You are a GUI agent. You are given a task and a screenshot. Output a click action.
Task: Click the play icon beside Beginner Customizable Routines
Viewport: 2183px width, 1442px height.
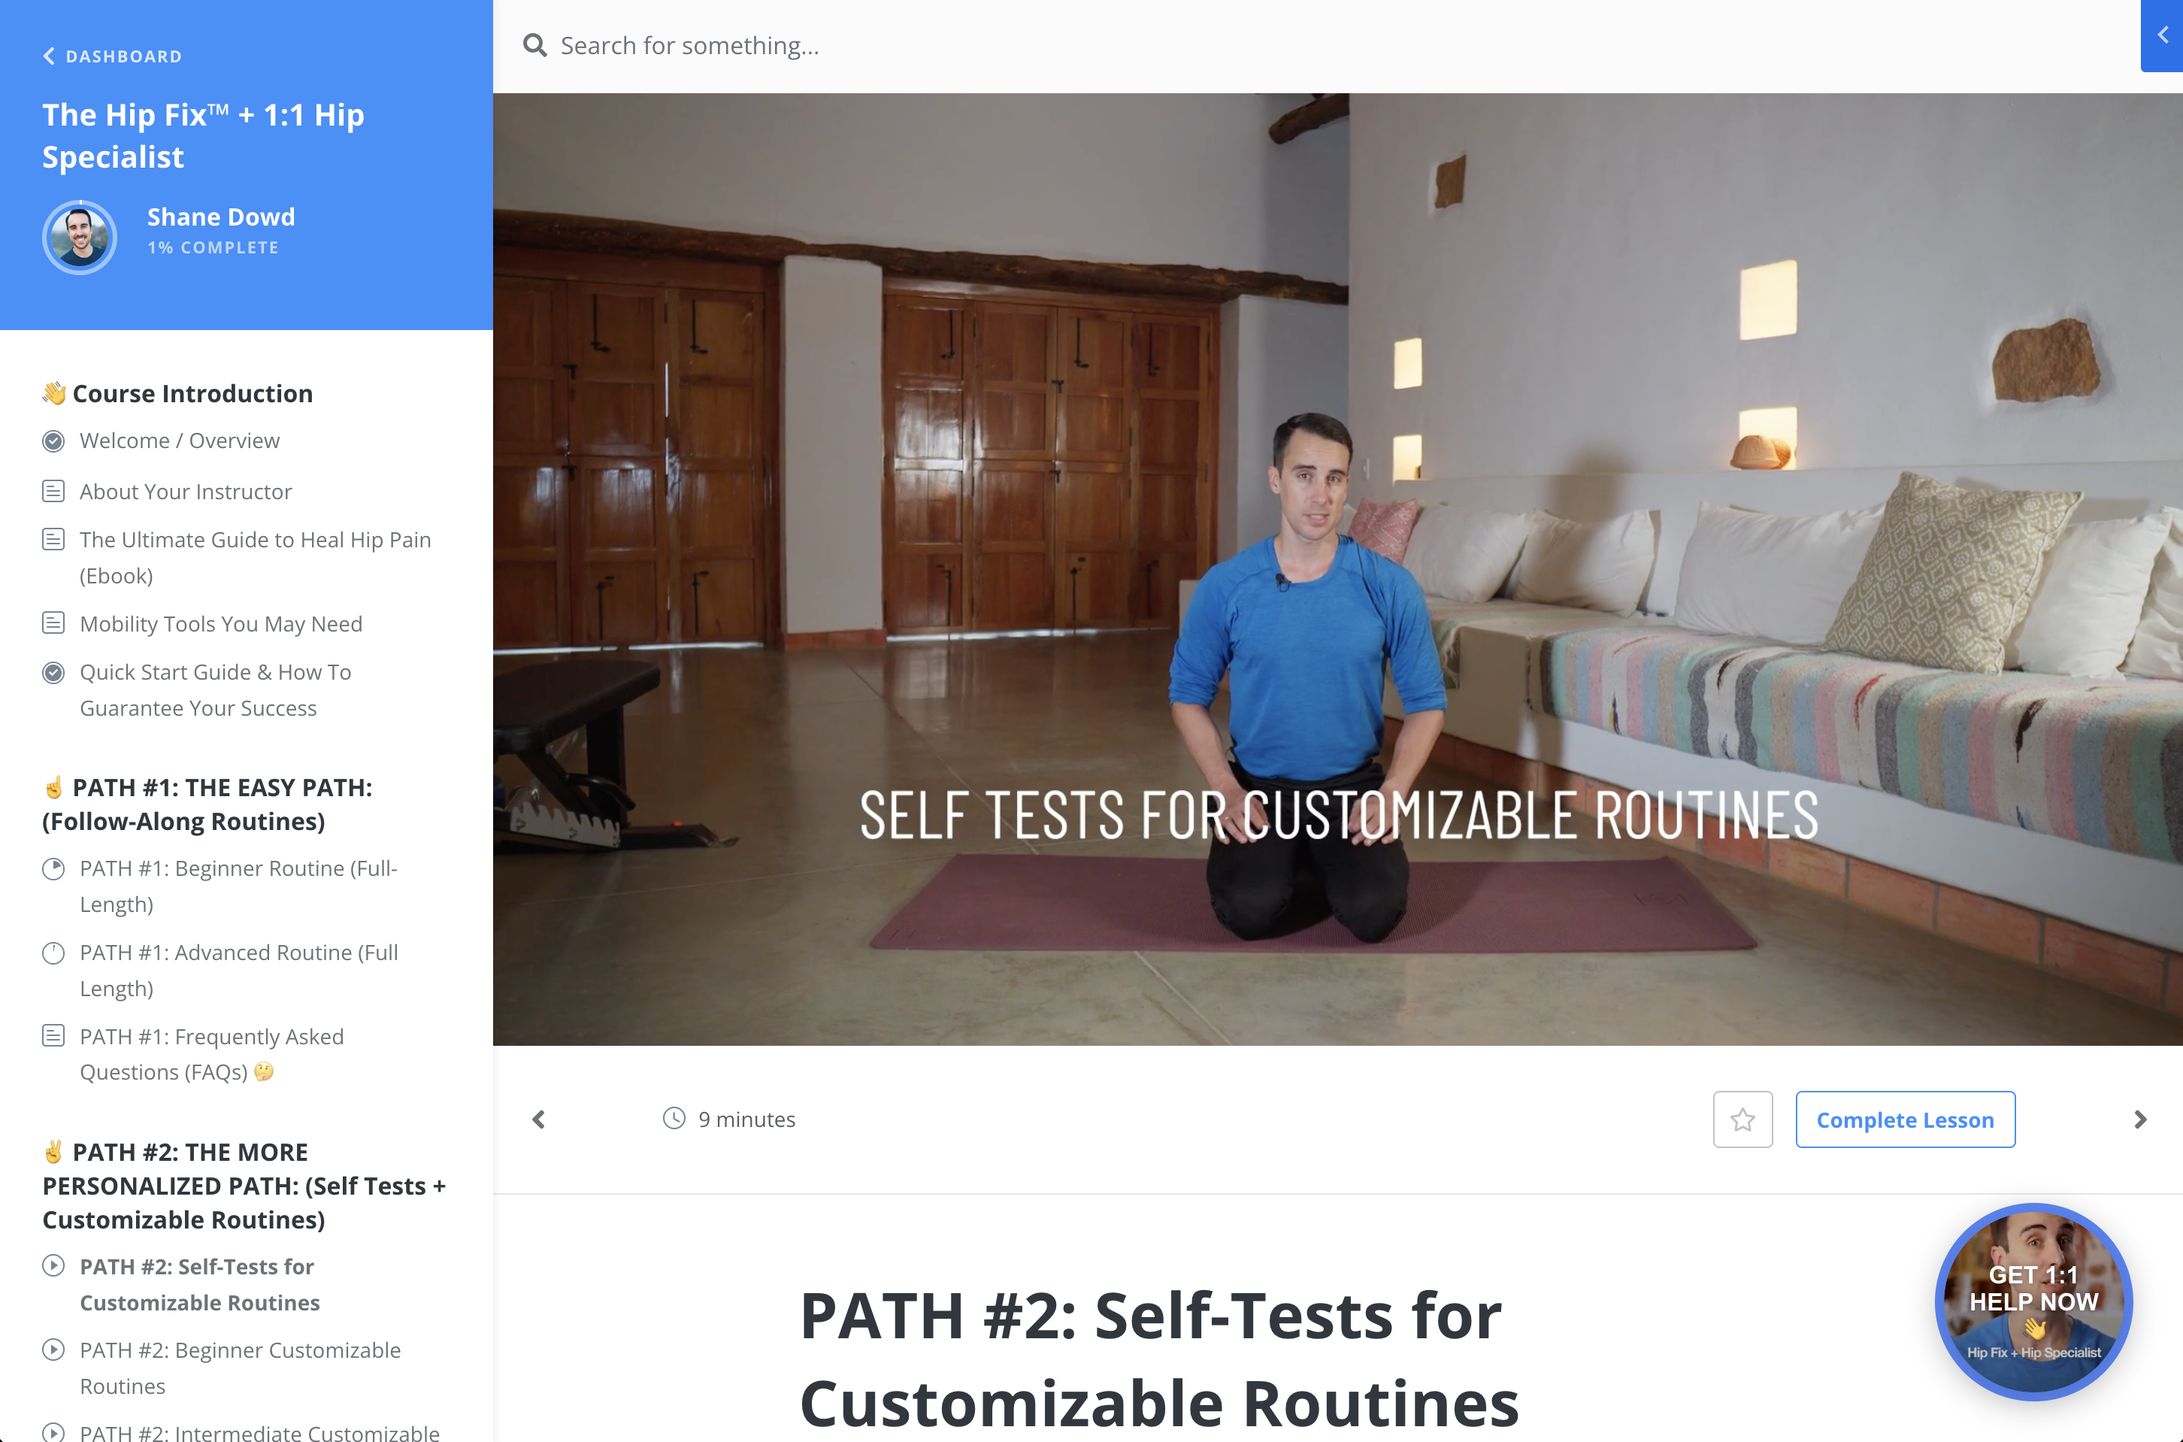click(53, 1349)
